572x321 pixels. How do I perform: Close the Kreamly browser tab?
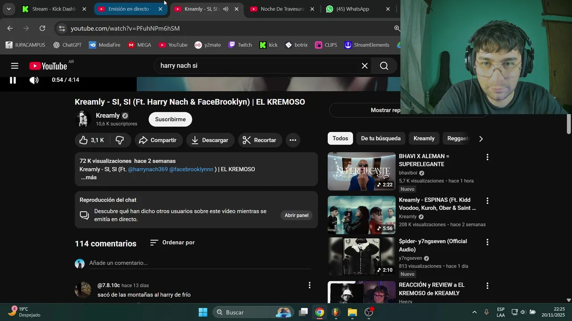[236, 9]
